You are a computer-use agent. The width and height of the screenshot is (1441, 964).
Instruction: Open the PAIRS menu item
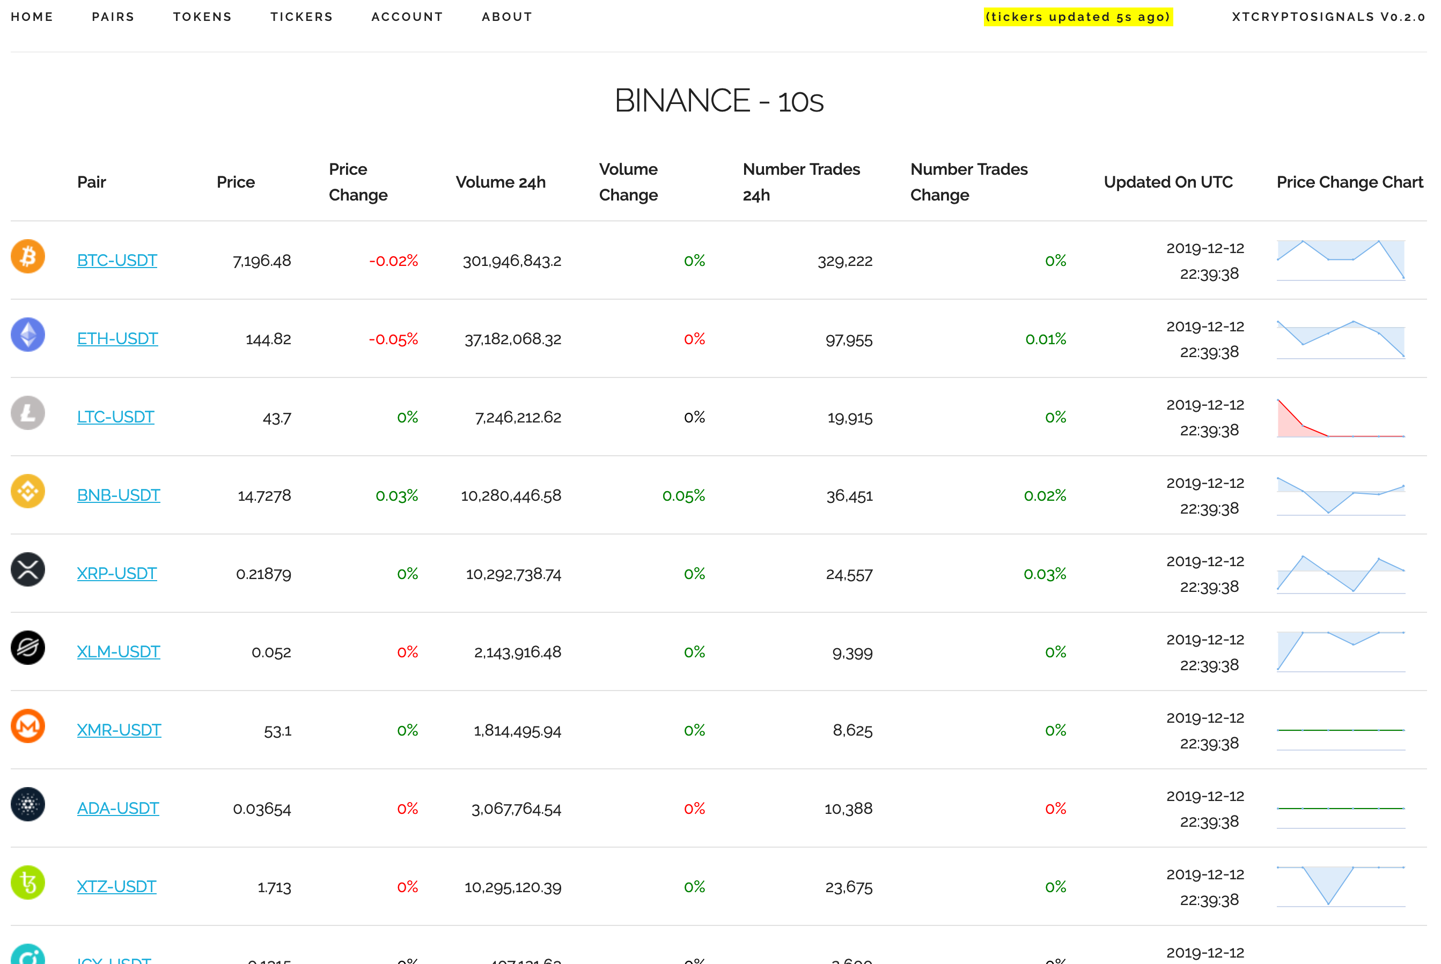pos(113,17)
